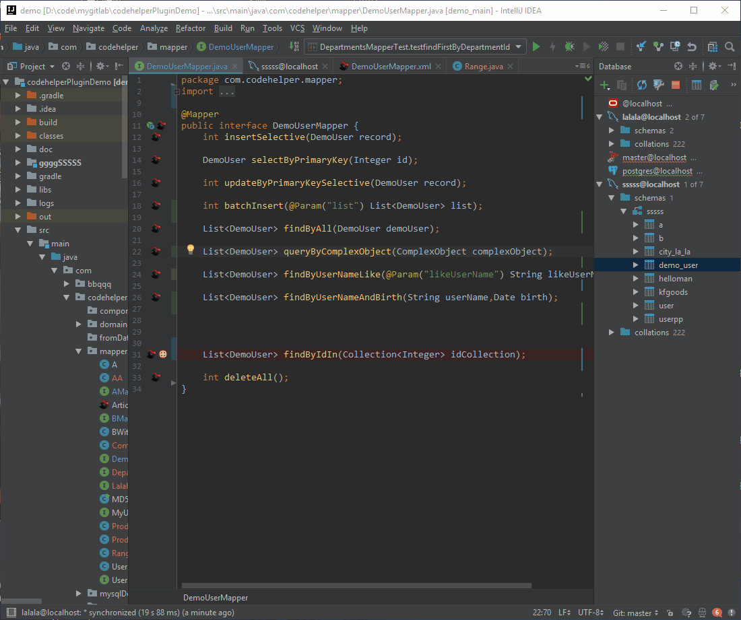
Task: Open the UTF-8 file encoding selector
Action: click(x=591, y=613)
